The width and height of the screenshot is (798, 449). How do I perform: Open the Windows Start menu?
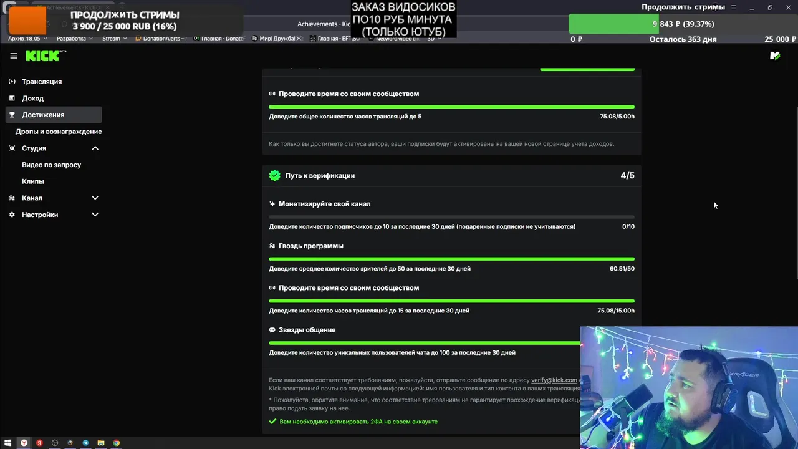8,443
